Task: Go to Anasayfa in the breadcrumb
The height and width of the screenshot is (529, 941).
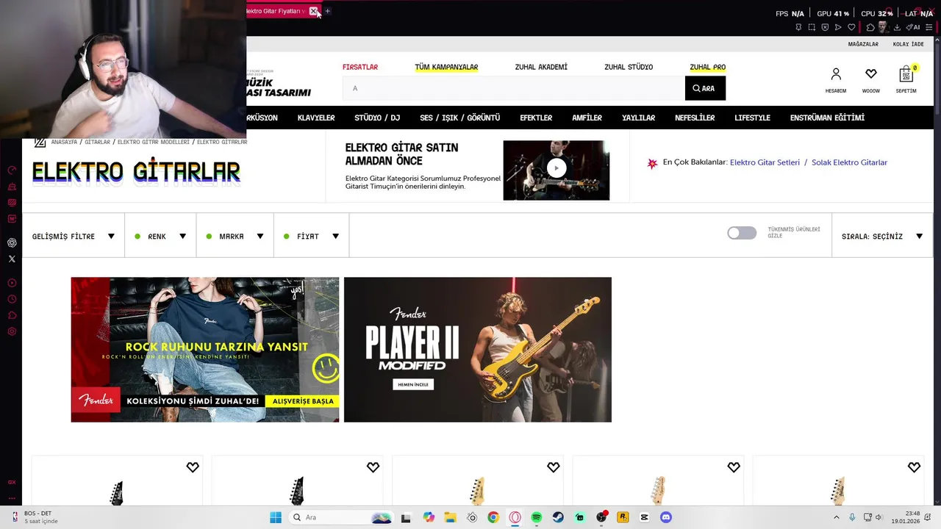Action: [64, 142]
